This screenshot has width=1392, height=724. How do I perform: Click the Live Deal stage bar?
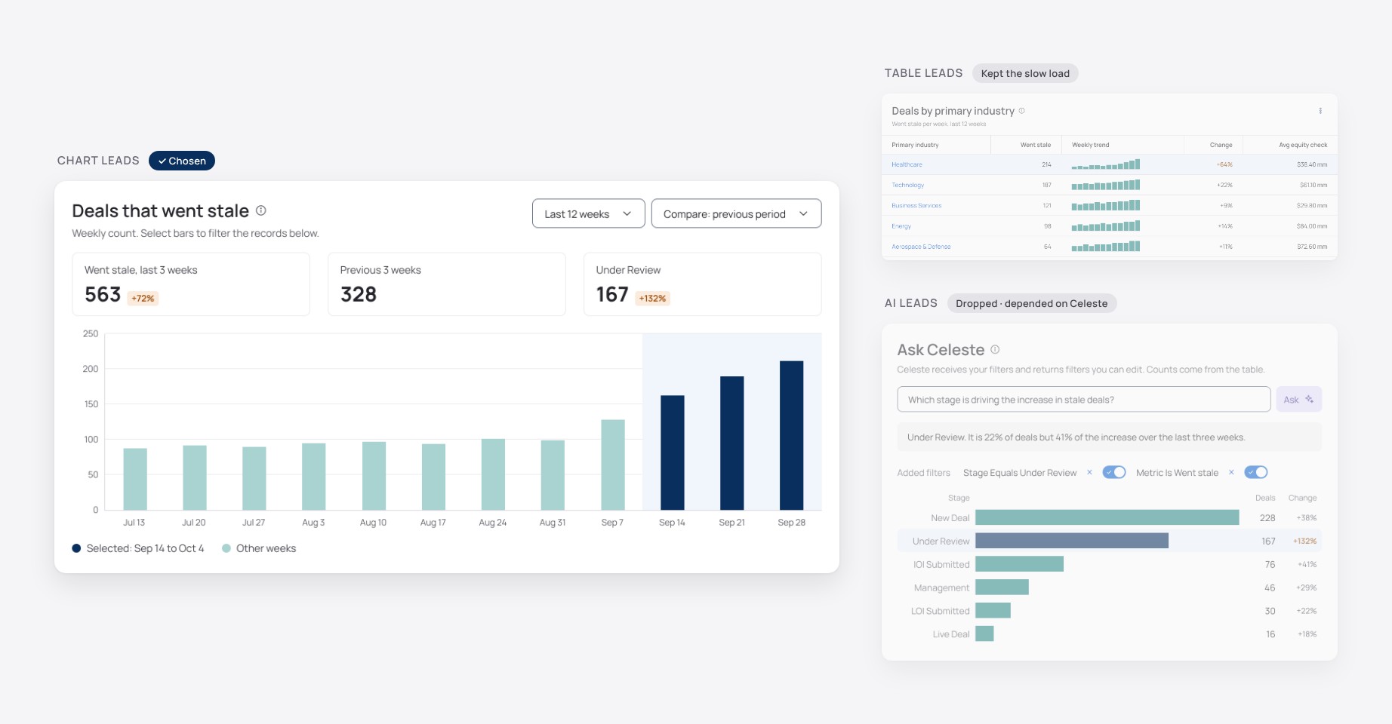pyautogui.click(x=984, y=634)
